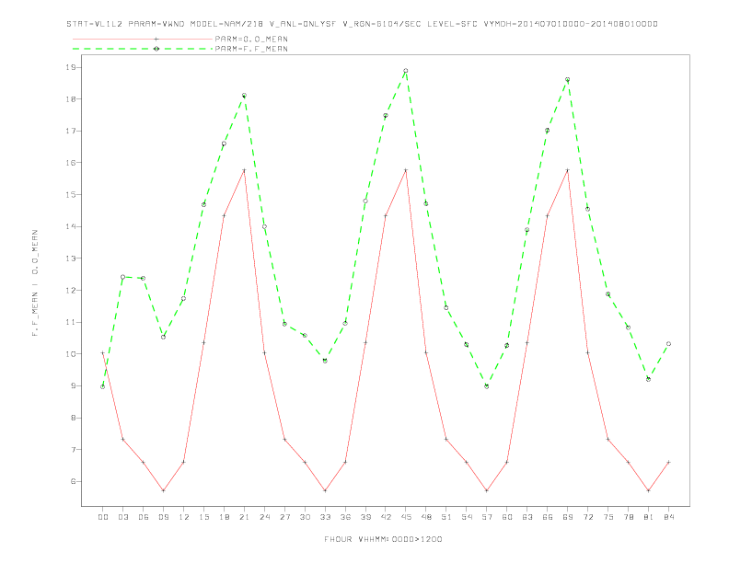Click the y-axis tick label 18

(x=70, y=99)
